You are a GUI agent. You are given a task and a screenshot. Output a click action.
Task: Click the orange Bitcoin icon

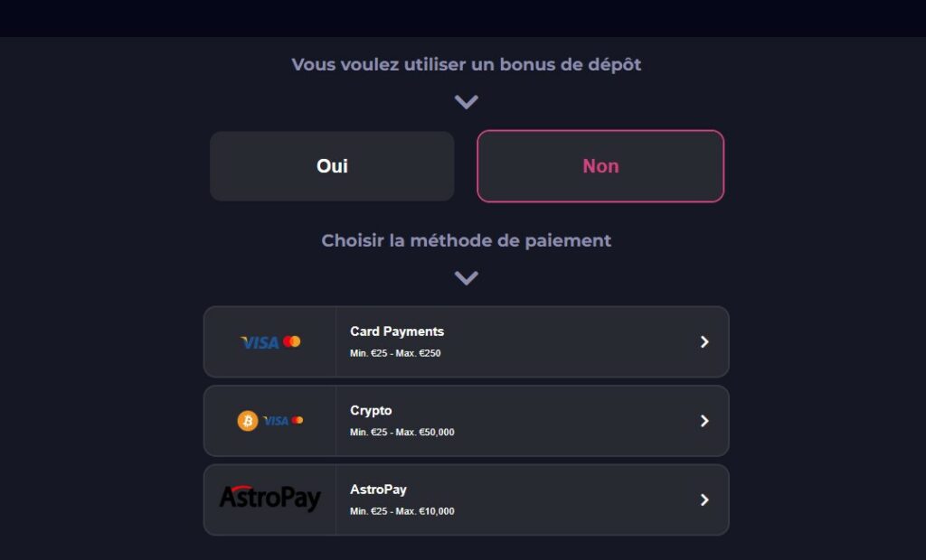(247, 421)
